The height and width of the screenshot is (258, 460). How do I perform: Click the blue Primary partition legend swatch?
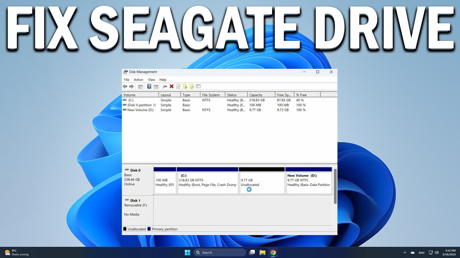pos(149,229)
